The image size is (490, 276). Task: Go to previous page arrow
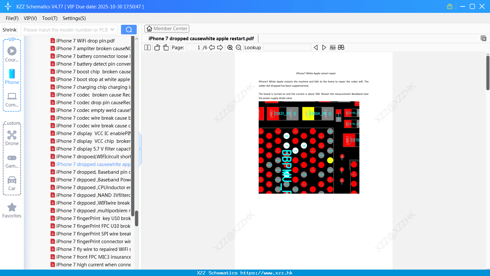[x=212, y=48]
